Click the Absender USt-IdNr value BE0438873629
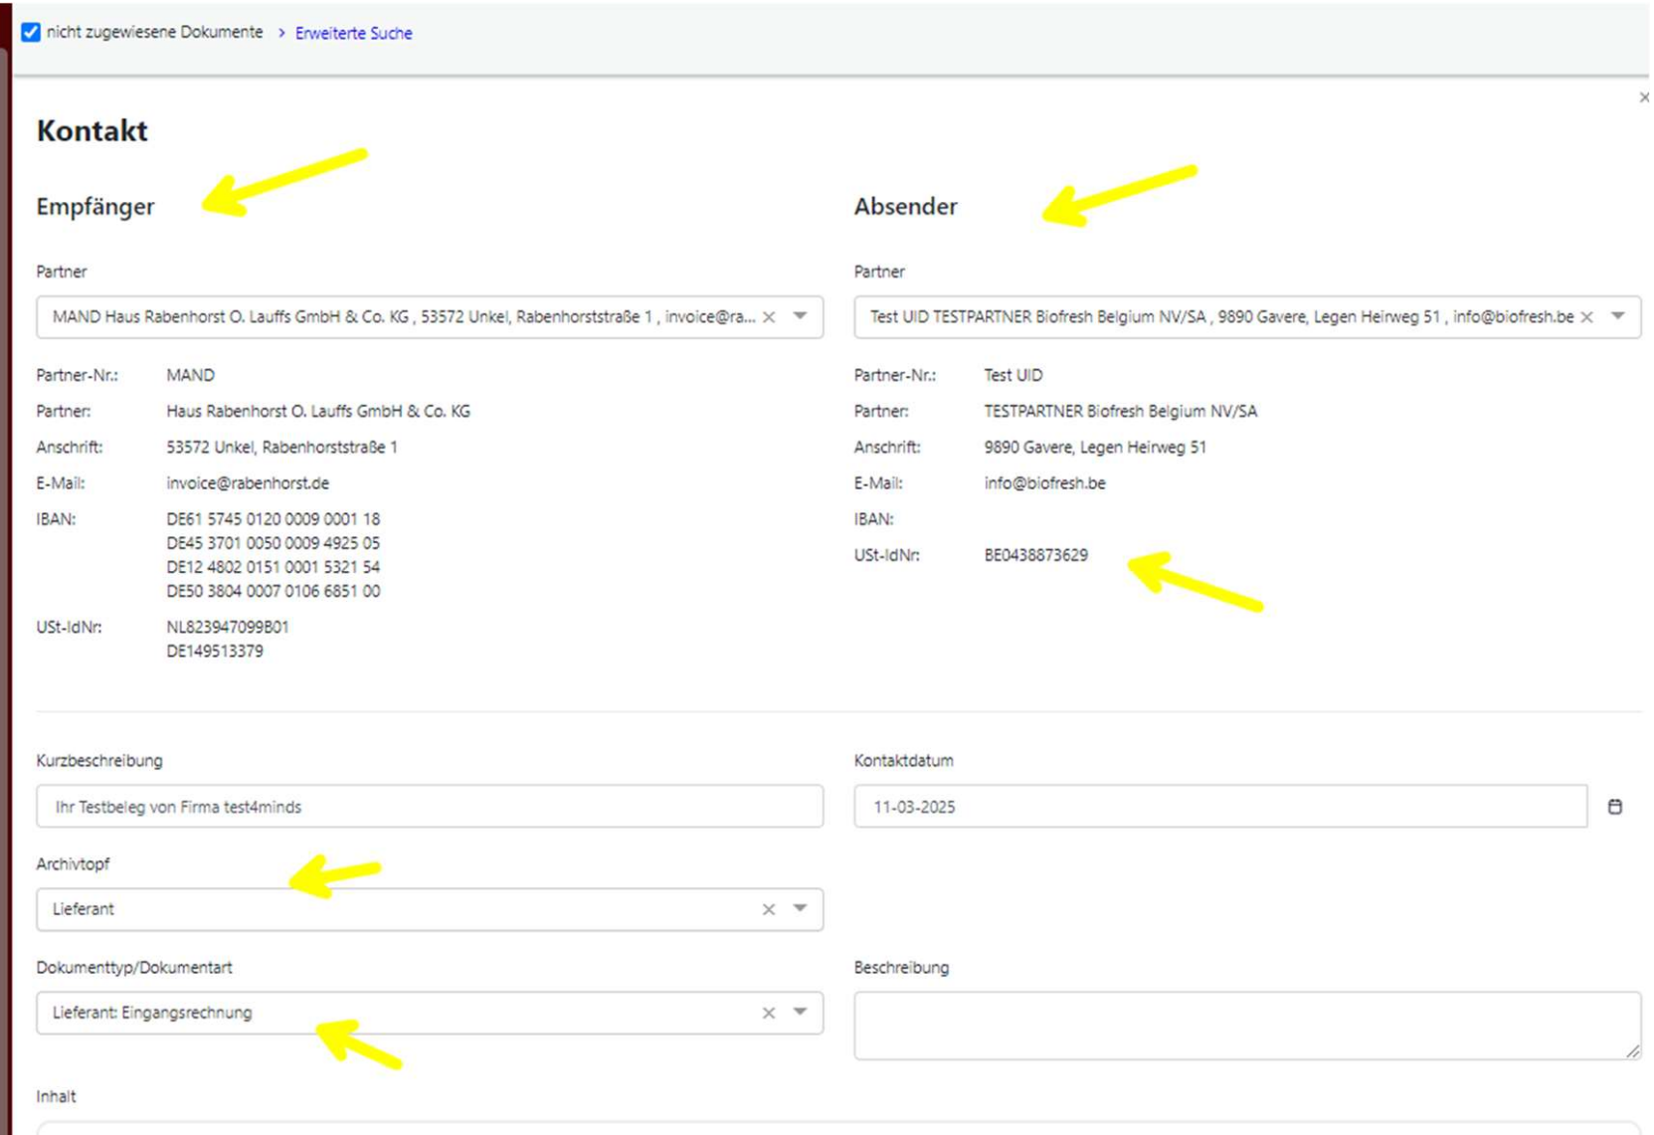 point(1035,555)
